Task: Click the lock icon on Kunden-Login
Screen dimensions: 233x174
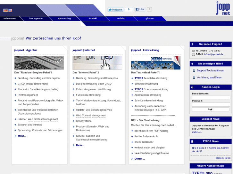Action: 192,87
